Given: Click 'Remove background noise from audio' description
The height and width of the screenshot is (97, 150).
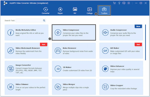Looking at the screenshot, I should click(x=78, y=52).
